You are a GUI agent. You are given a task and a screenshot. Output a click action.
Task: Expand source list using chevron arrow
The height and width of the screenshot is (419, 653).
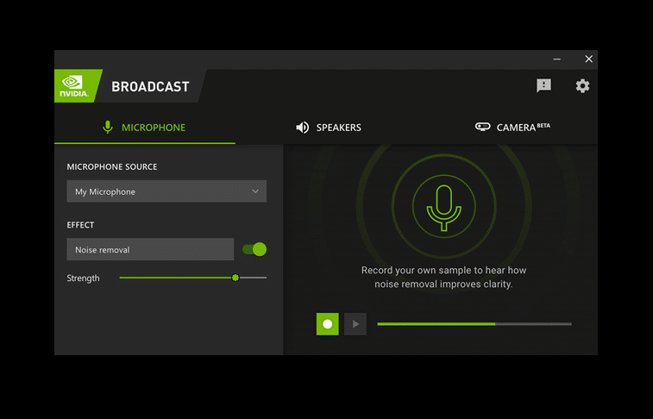pyautogui.click(x=255, y=191)
